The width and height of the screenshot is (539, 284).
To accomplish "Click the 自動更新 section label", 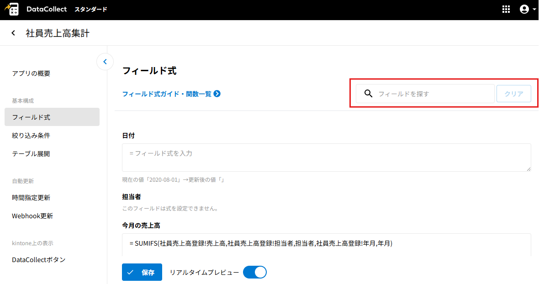I will click(23, 181).
